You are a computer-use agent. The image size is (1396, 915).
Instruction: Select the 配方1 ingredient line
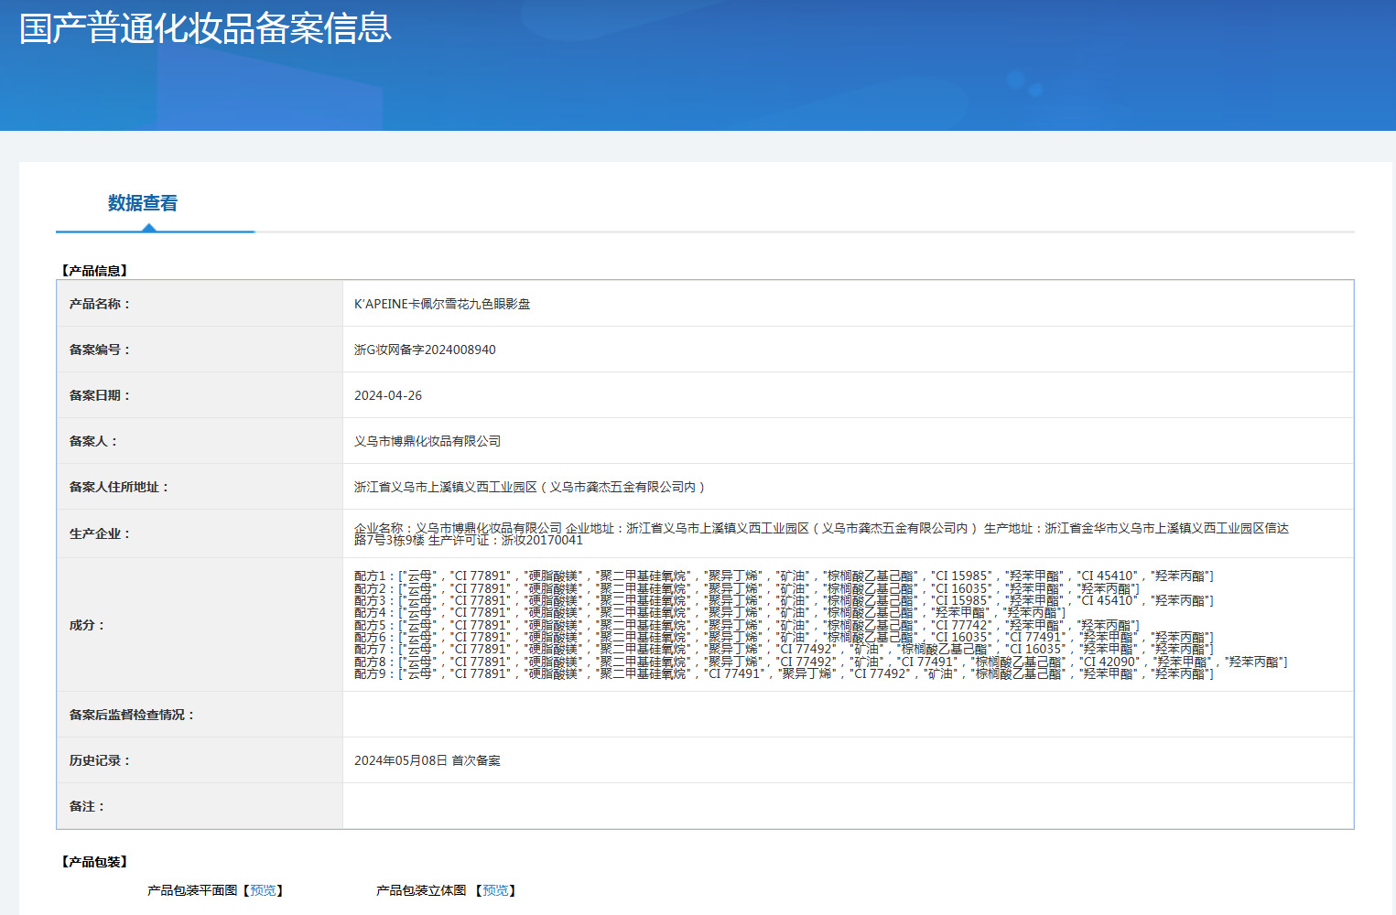click(784, 576)
